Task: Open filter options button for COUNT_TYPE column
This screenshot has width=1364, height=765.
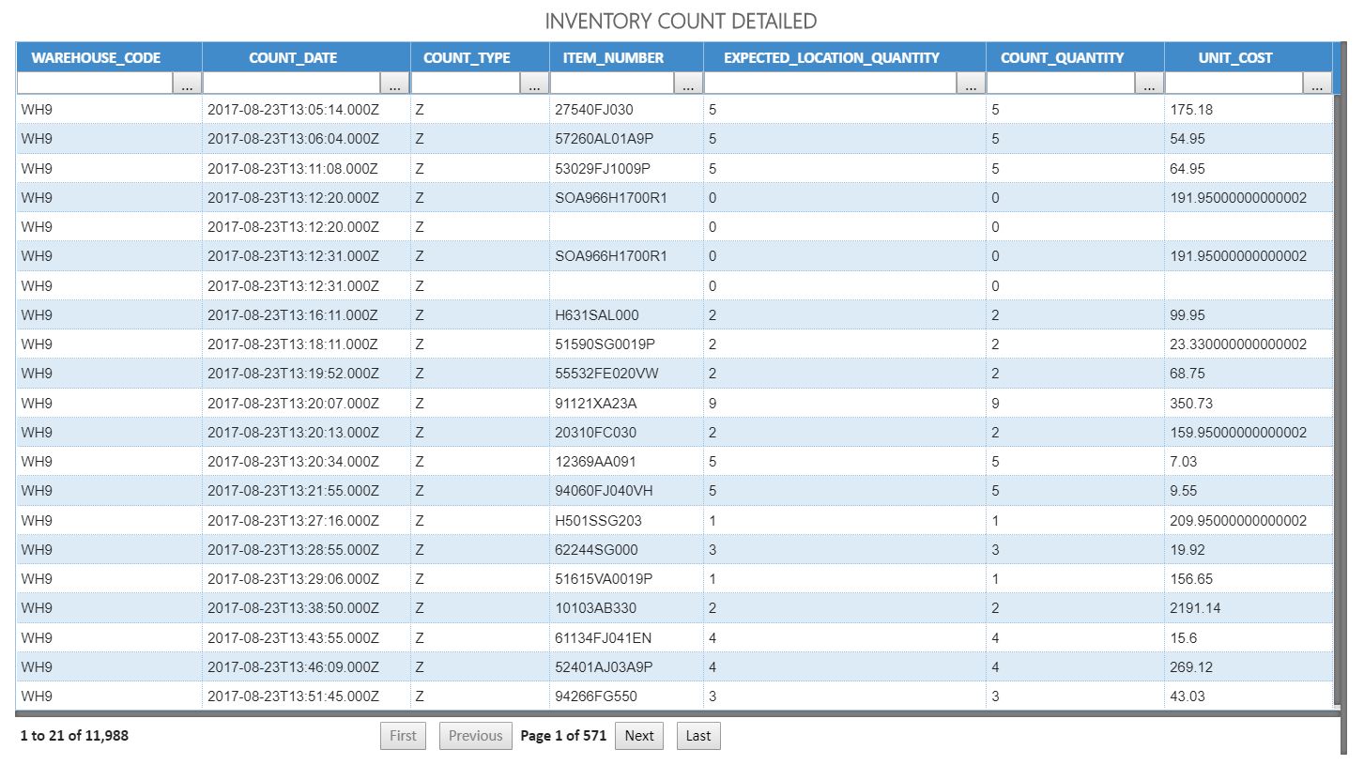Action: pos(534,84)
